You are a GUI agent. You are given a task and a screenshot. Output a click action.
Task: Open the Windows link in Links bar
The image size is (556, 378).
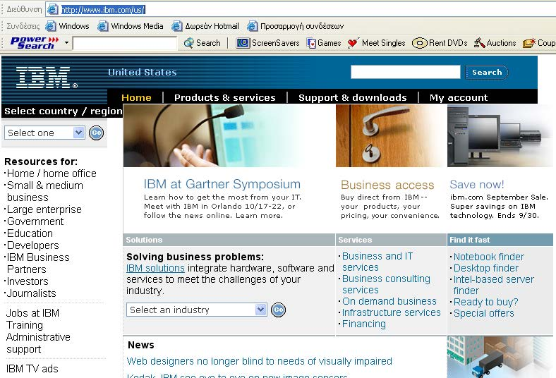(x=67, y=26)
